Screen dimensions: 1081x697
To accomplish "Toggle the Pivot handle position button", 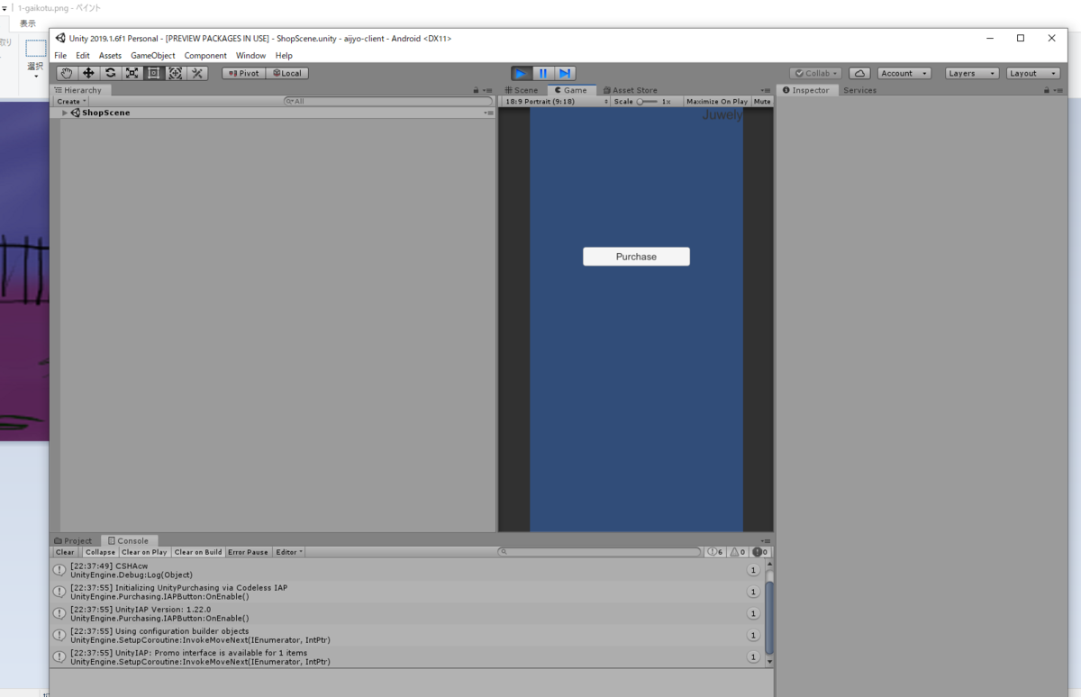I will coord(243,73).
